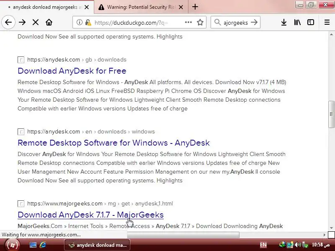Submit search with the arrow button
The width and height of the screenshot is (335, 251).
click(x=254, y=22)
